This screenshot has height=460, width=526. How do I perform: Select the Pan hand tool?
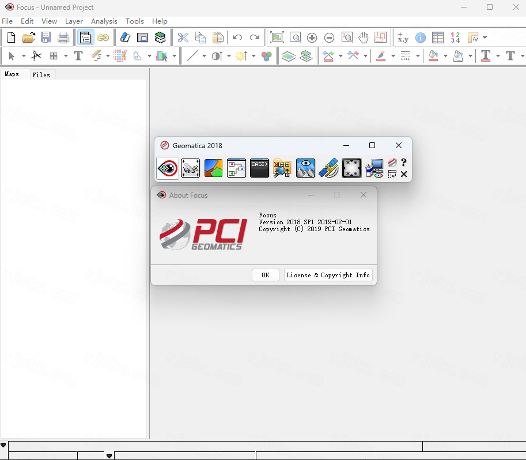click(x=363, y=38)
